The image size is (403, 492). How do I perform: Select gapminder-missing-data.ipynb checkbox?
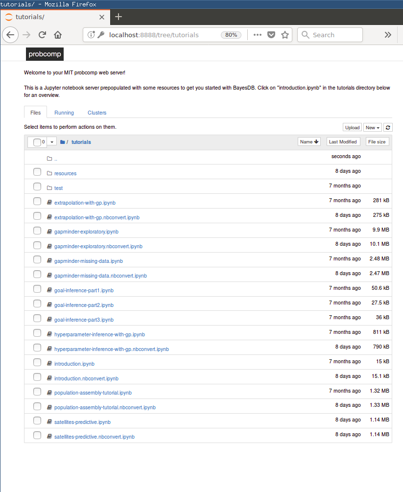37,259
